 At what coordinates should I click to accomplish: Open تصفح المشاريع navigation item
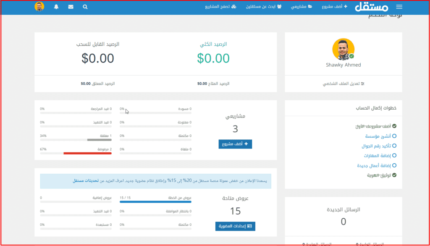(x=222, y=7)
